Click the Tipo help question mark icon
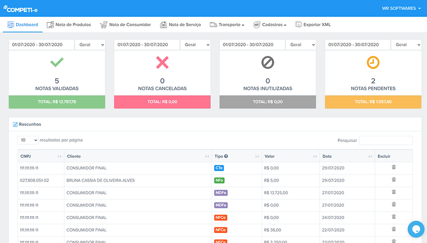 (226, 156)
